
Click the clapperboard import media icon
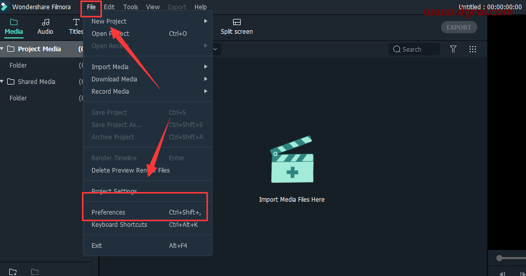tap(292, 159)
